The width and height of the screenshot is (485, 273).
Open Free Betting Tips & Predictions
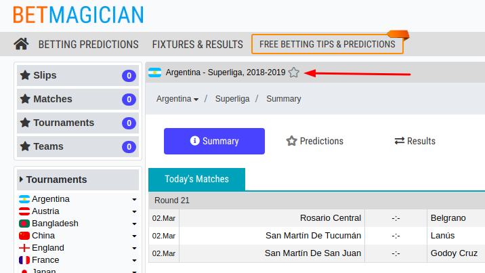coord(327,44)
